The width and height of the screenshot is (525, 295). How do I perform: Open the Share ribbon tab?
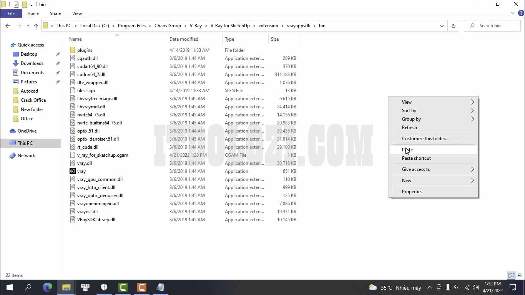pyautogui.click(x=55, y=13)
